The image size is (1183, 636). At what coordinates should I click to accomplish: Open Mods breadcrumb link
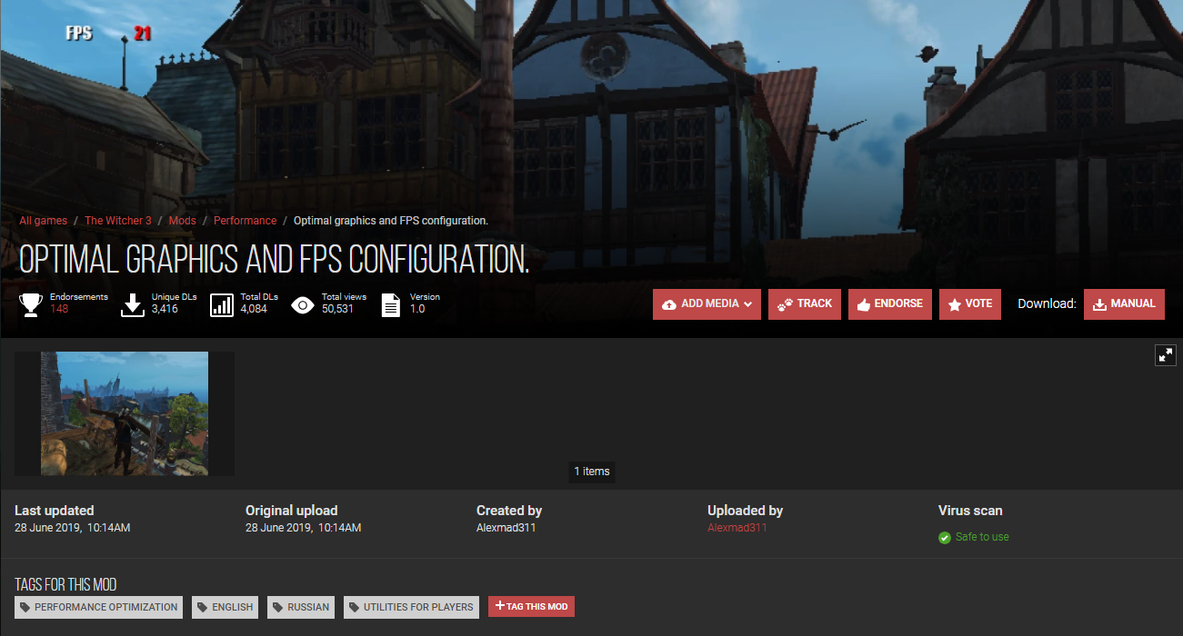click(182, 221)
